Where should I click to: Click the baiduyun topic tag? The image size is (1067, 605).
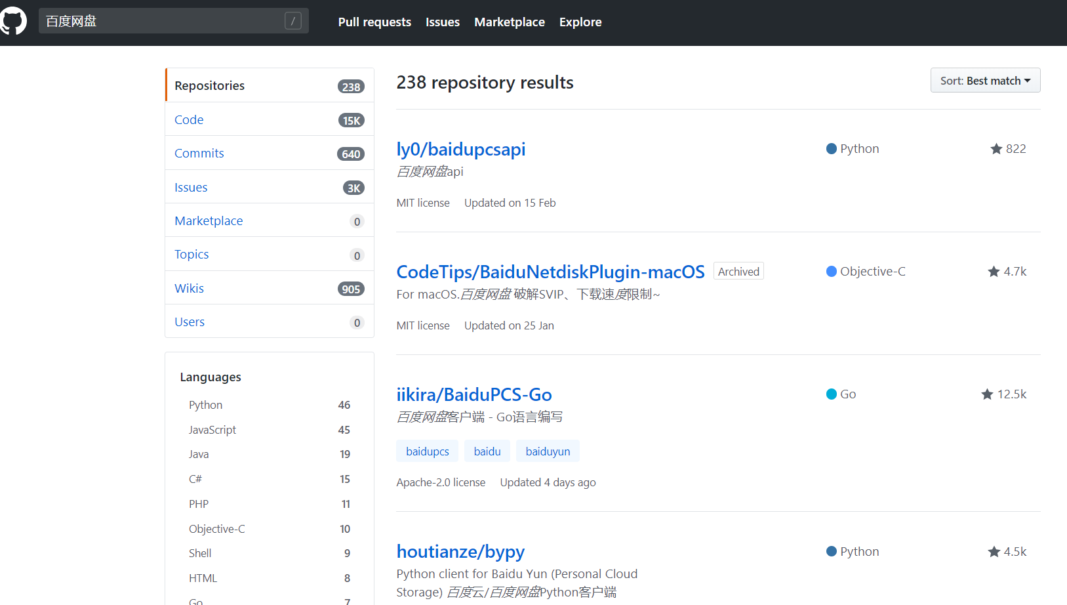pyautogui.click(x=548, y=451)
